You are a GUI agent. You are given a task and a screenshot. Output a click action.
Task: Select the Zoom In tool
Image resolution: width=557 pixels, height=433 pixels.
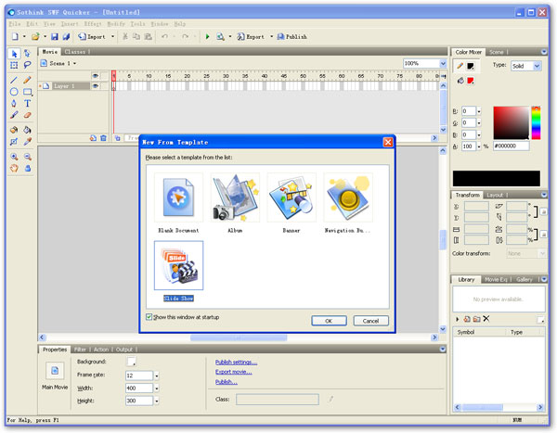click(x=14, y=157)
